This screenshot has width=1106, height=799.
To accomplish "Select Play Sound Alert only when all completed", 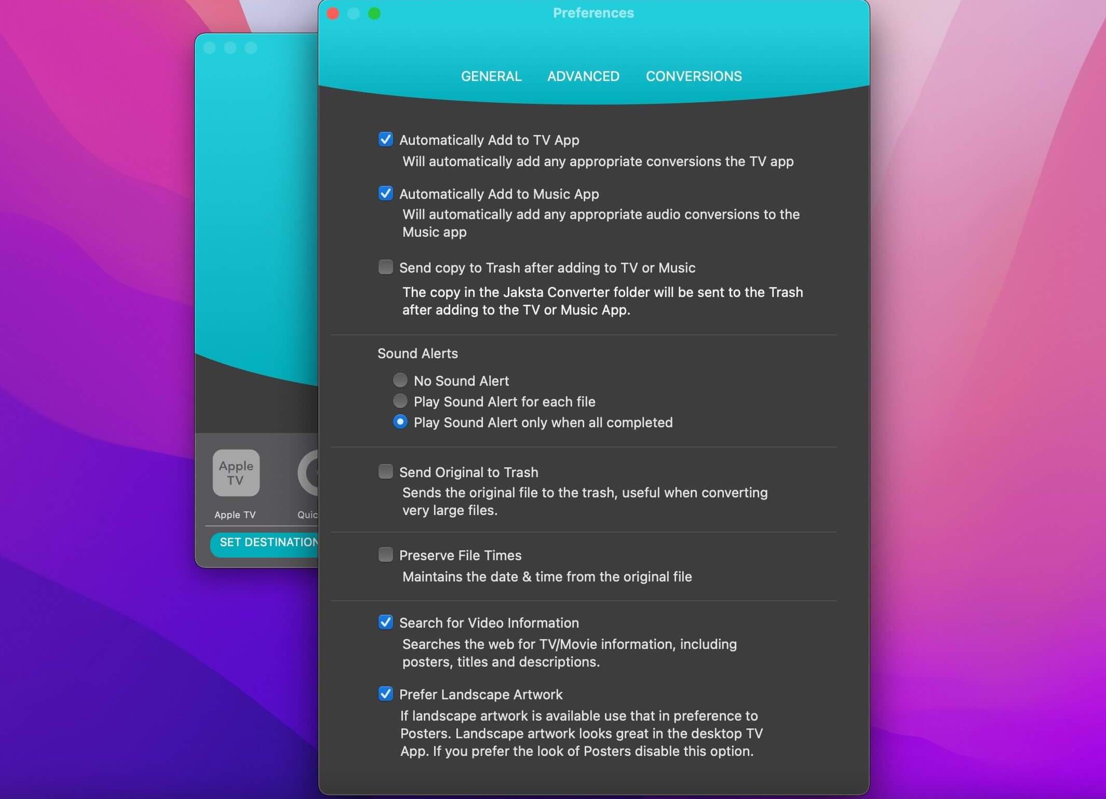I will pyautogui.click(x=400, y=422).
